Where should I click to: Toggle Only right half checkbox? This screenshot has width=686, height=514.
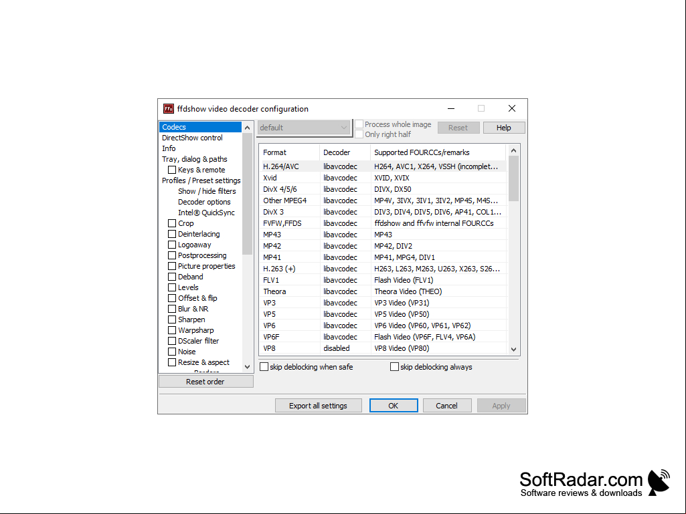359,134
